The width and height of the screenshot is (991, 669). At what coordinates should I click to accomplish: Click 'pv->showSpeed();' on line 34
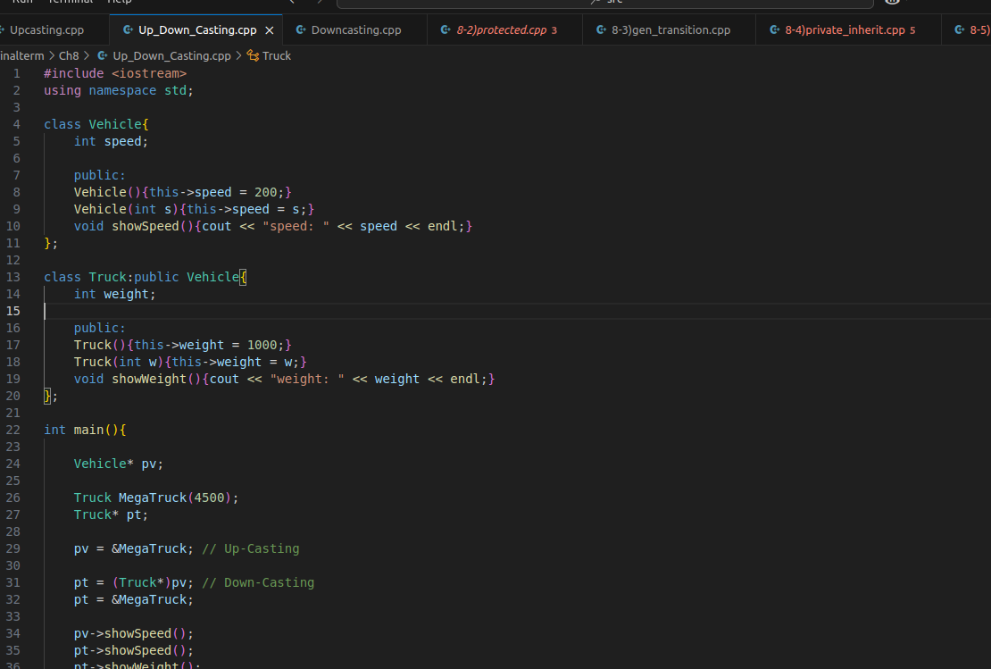134,633
